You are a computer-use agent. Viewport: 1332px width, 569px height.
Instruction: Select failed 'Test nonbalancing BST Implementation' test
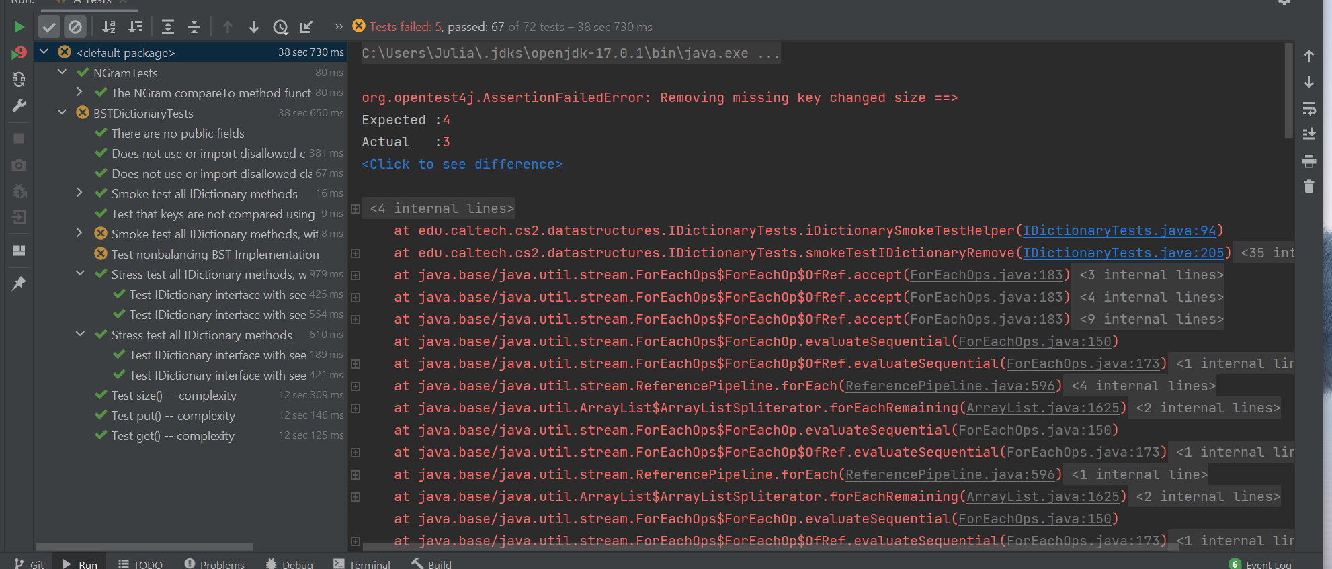pyautogui.click(x=214, y=254)
